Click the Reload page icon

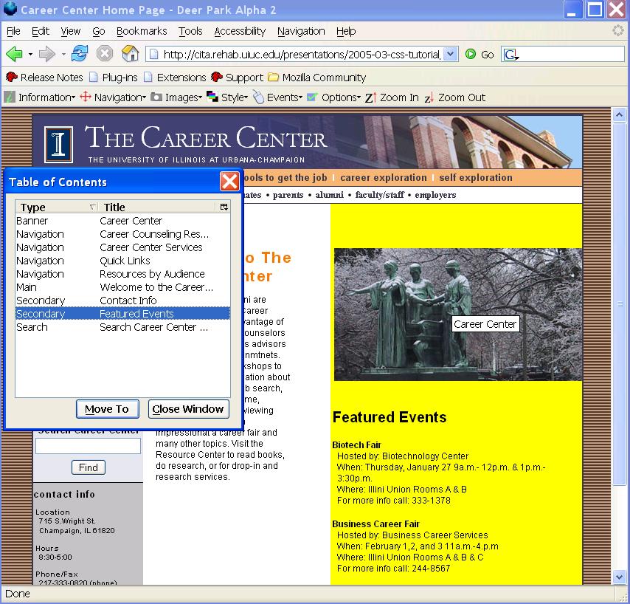coord(80,54)
